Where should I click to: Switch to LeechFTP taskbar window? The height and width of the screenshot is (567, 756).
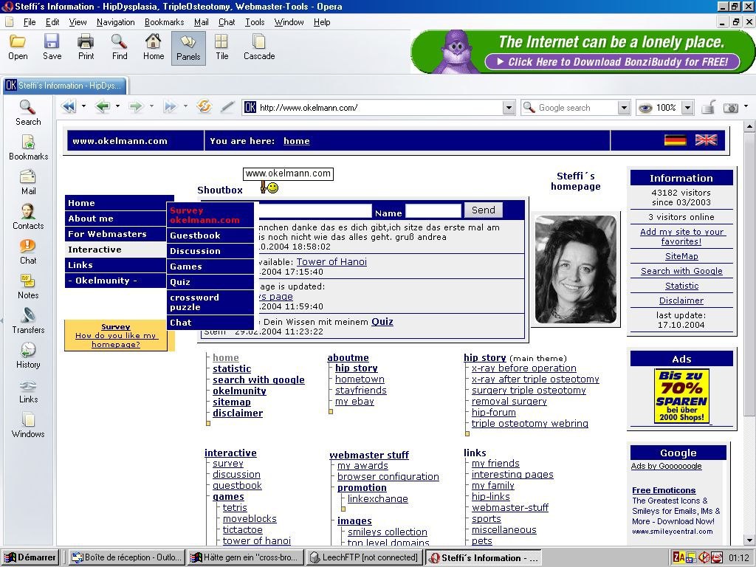coord(365,557)
